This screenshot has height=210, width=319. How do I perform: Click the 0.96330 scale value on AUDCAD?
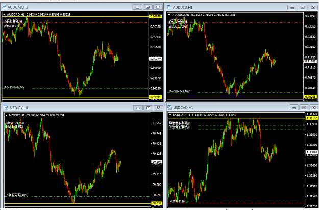click(x=156, y=27)
